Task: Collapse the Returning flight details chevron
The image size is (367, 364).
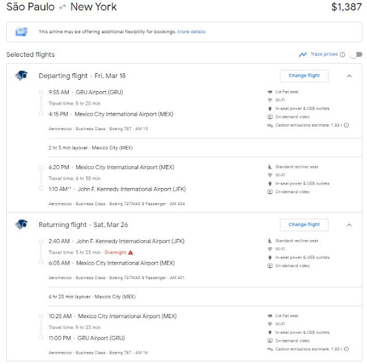Action: click(349, 225)
